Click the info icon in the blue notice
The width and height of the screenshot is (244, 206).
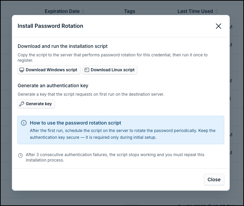click(x=24, y=123)
